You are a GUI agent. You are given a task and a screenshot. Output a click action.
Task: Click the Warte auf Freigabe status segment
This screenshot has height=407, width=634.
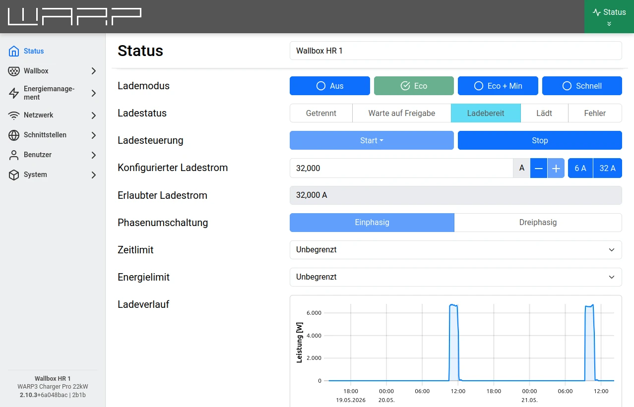click(402, 113)
